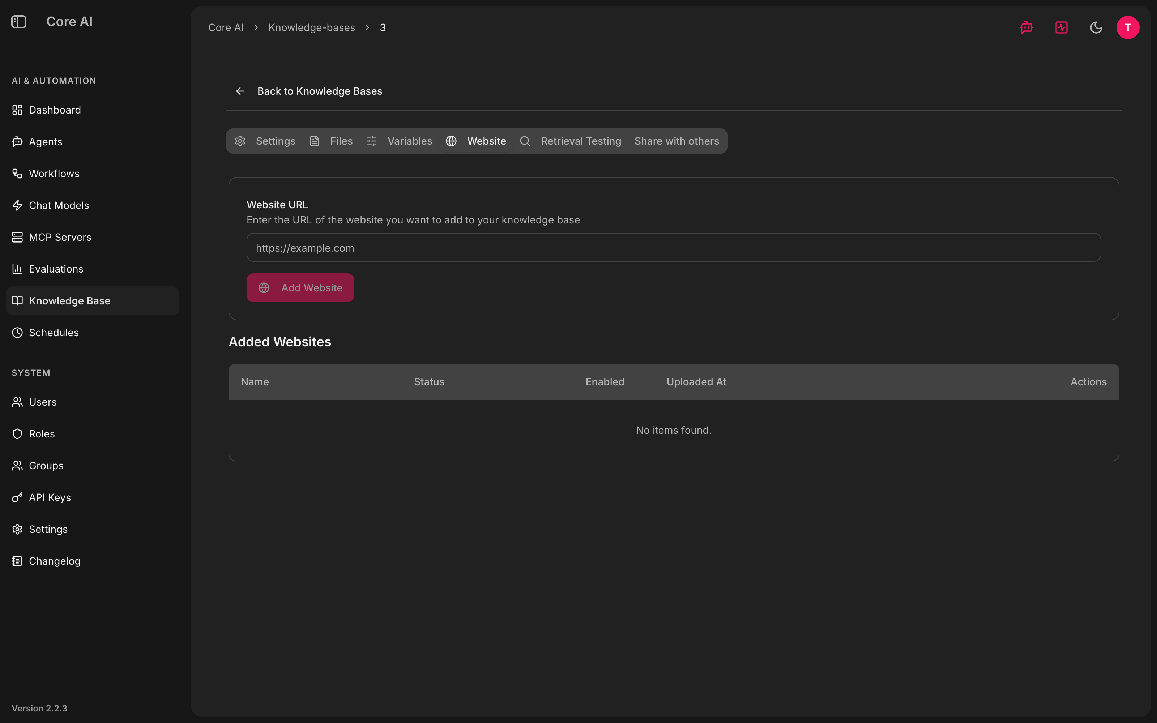Click the Core AI breadcrumb
The height and width of the screenshot is (723, 1157).
point(226,28)
